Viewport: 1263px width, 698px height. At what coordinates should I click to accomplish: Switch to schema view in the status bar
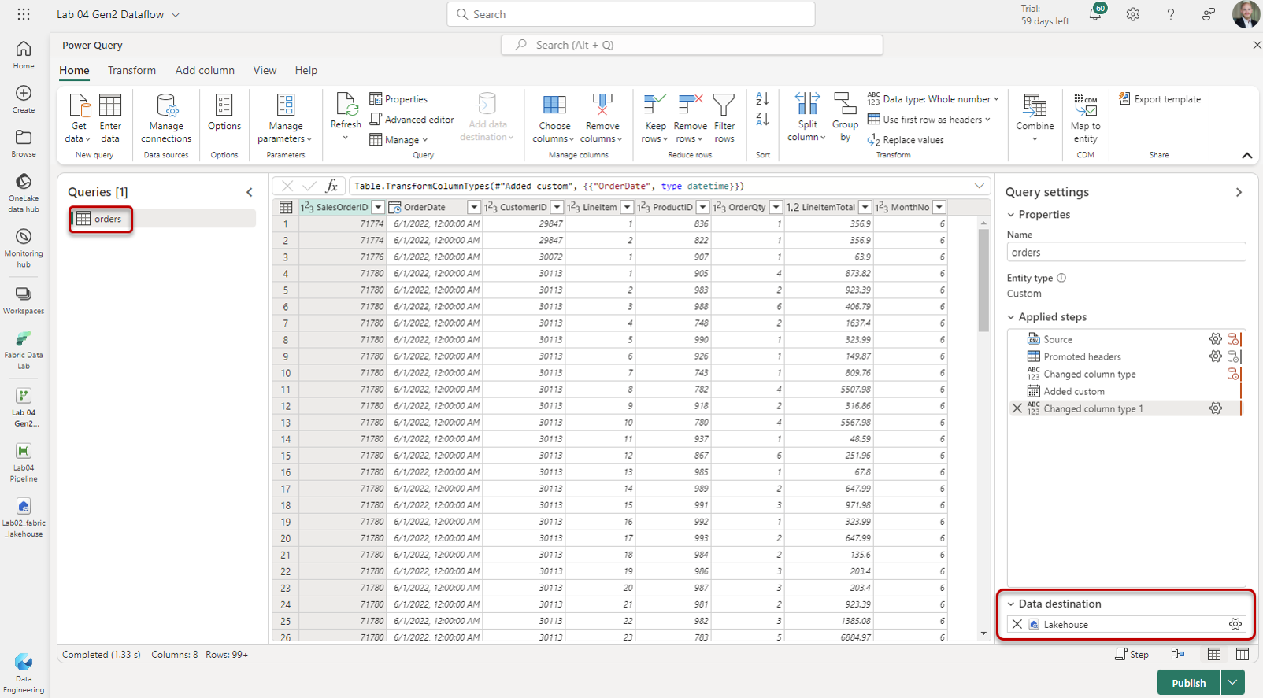pos(1243,654)
